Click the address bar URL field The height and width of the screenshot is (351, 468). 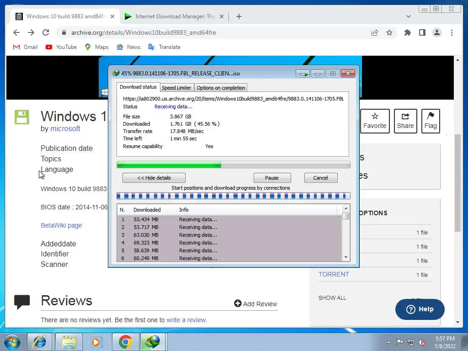tap(215, 32)
